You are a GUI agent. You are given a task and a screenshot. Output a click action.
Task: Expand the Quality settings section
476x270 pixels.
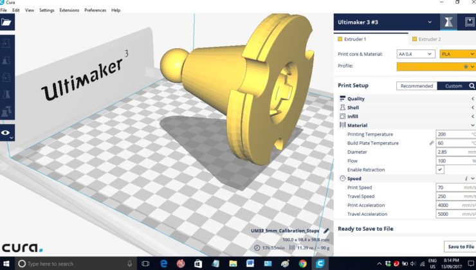[x=472, y=98]
